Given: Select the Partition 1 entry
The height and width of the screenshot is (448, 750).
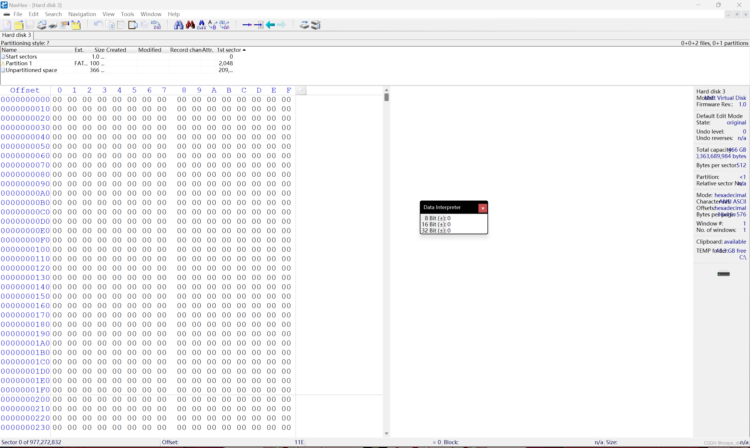Looking at the screenshot, I should pos(19,64).
